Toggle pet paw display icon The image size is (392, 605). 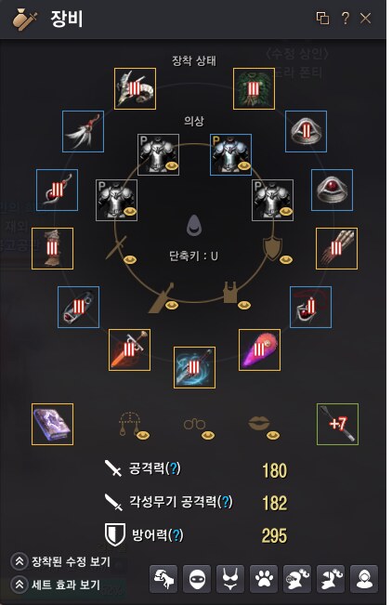(x=264, y=579)
